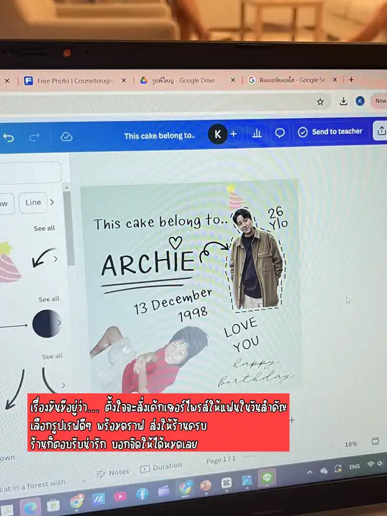This screenshot has height=516, width=387.
Task: Expand shape categories with right chevron
Action: coord(52,203)
